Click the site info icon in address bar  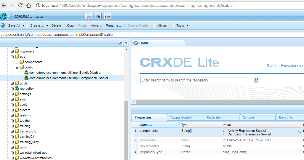coord(39,5)
